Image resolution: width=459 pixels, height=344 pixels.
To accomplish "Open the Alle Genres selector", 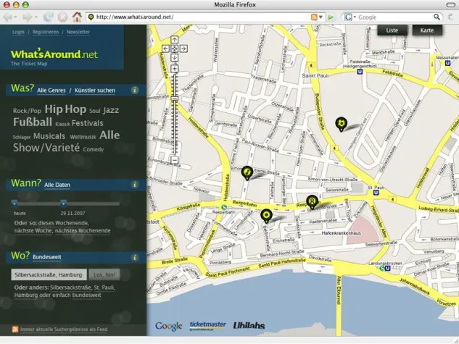I will point(51,91).
